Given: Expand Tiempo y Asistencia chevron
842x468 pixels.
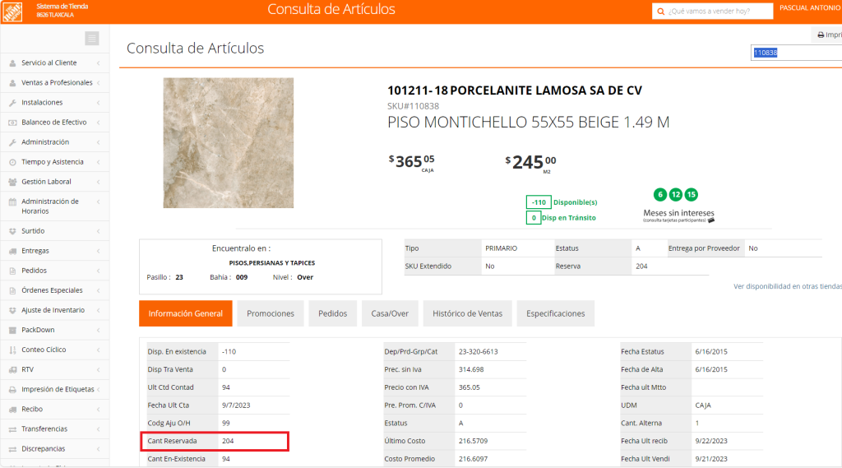Looking at the screenshot, I should [x=99, y=162].
